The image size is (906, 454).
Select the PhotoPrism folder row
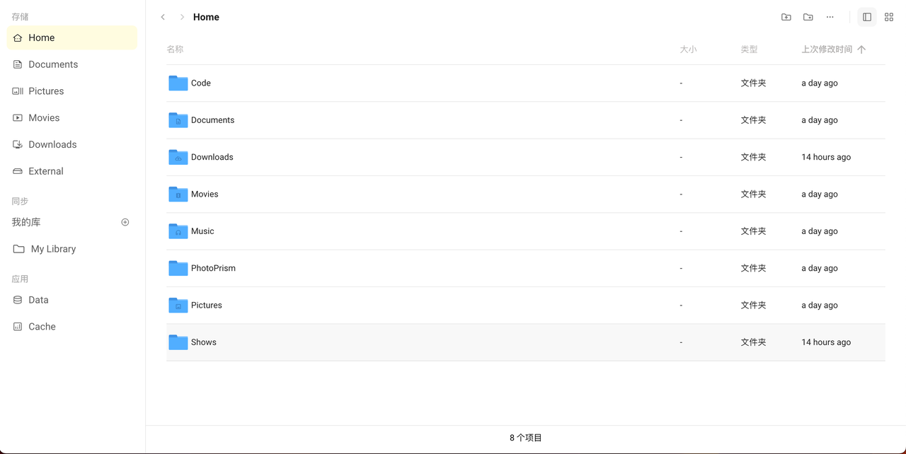click(526, 268)
